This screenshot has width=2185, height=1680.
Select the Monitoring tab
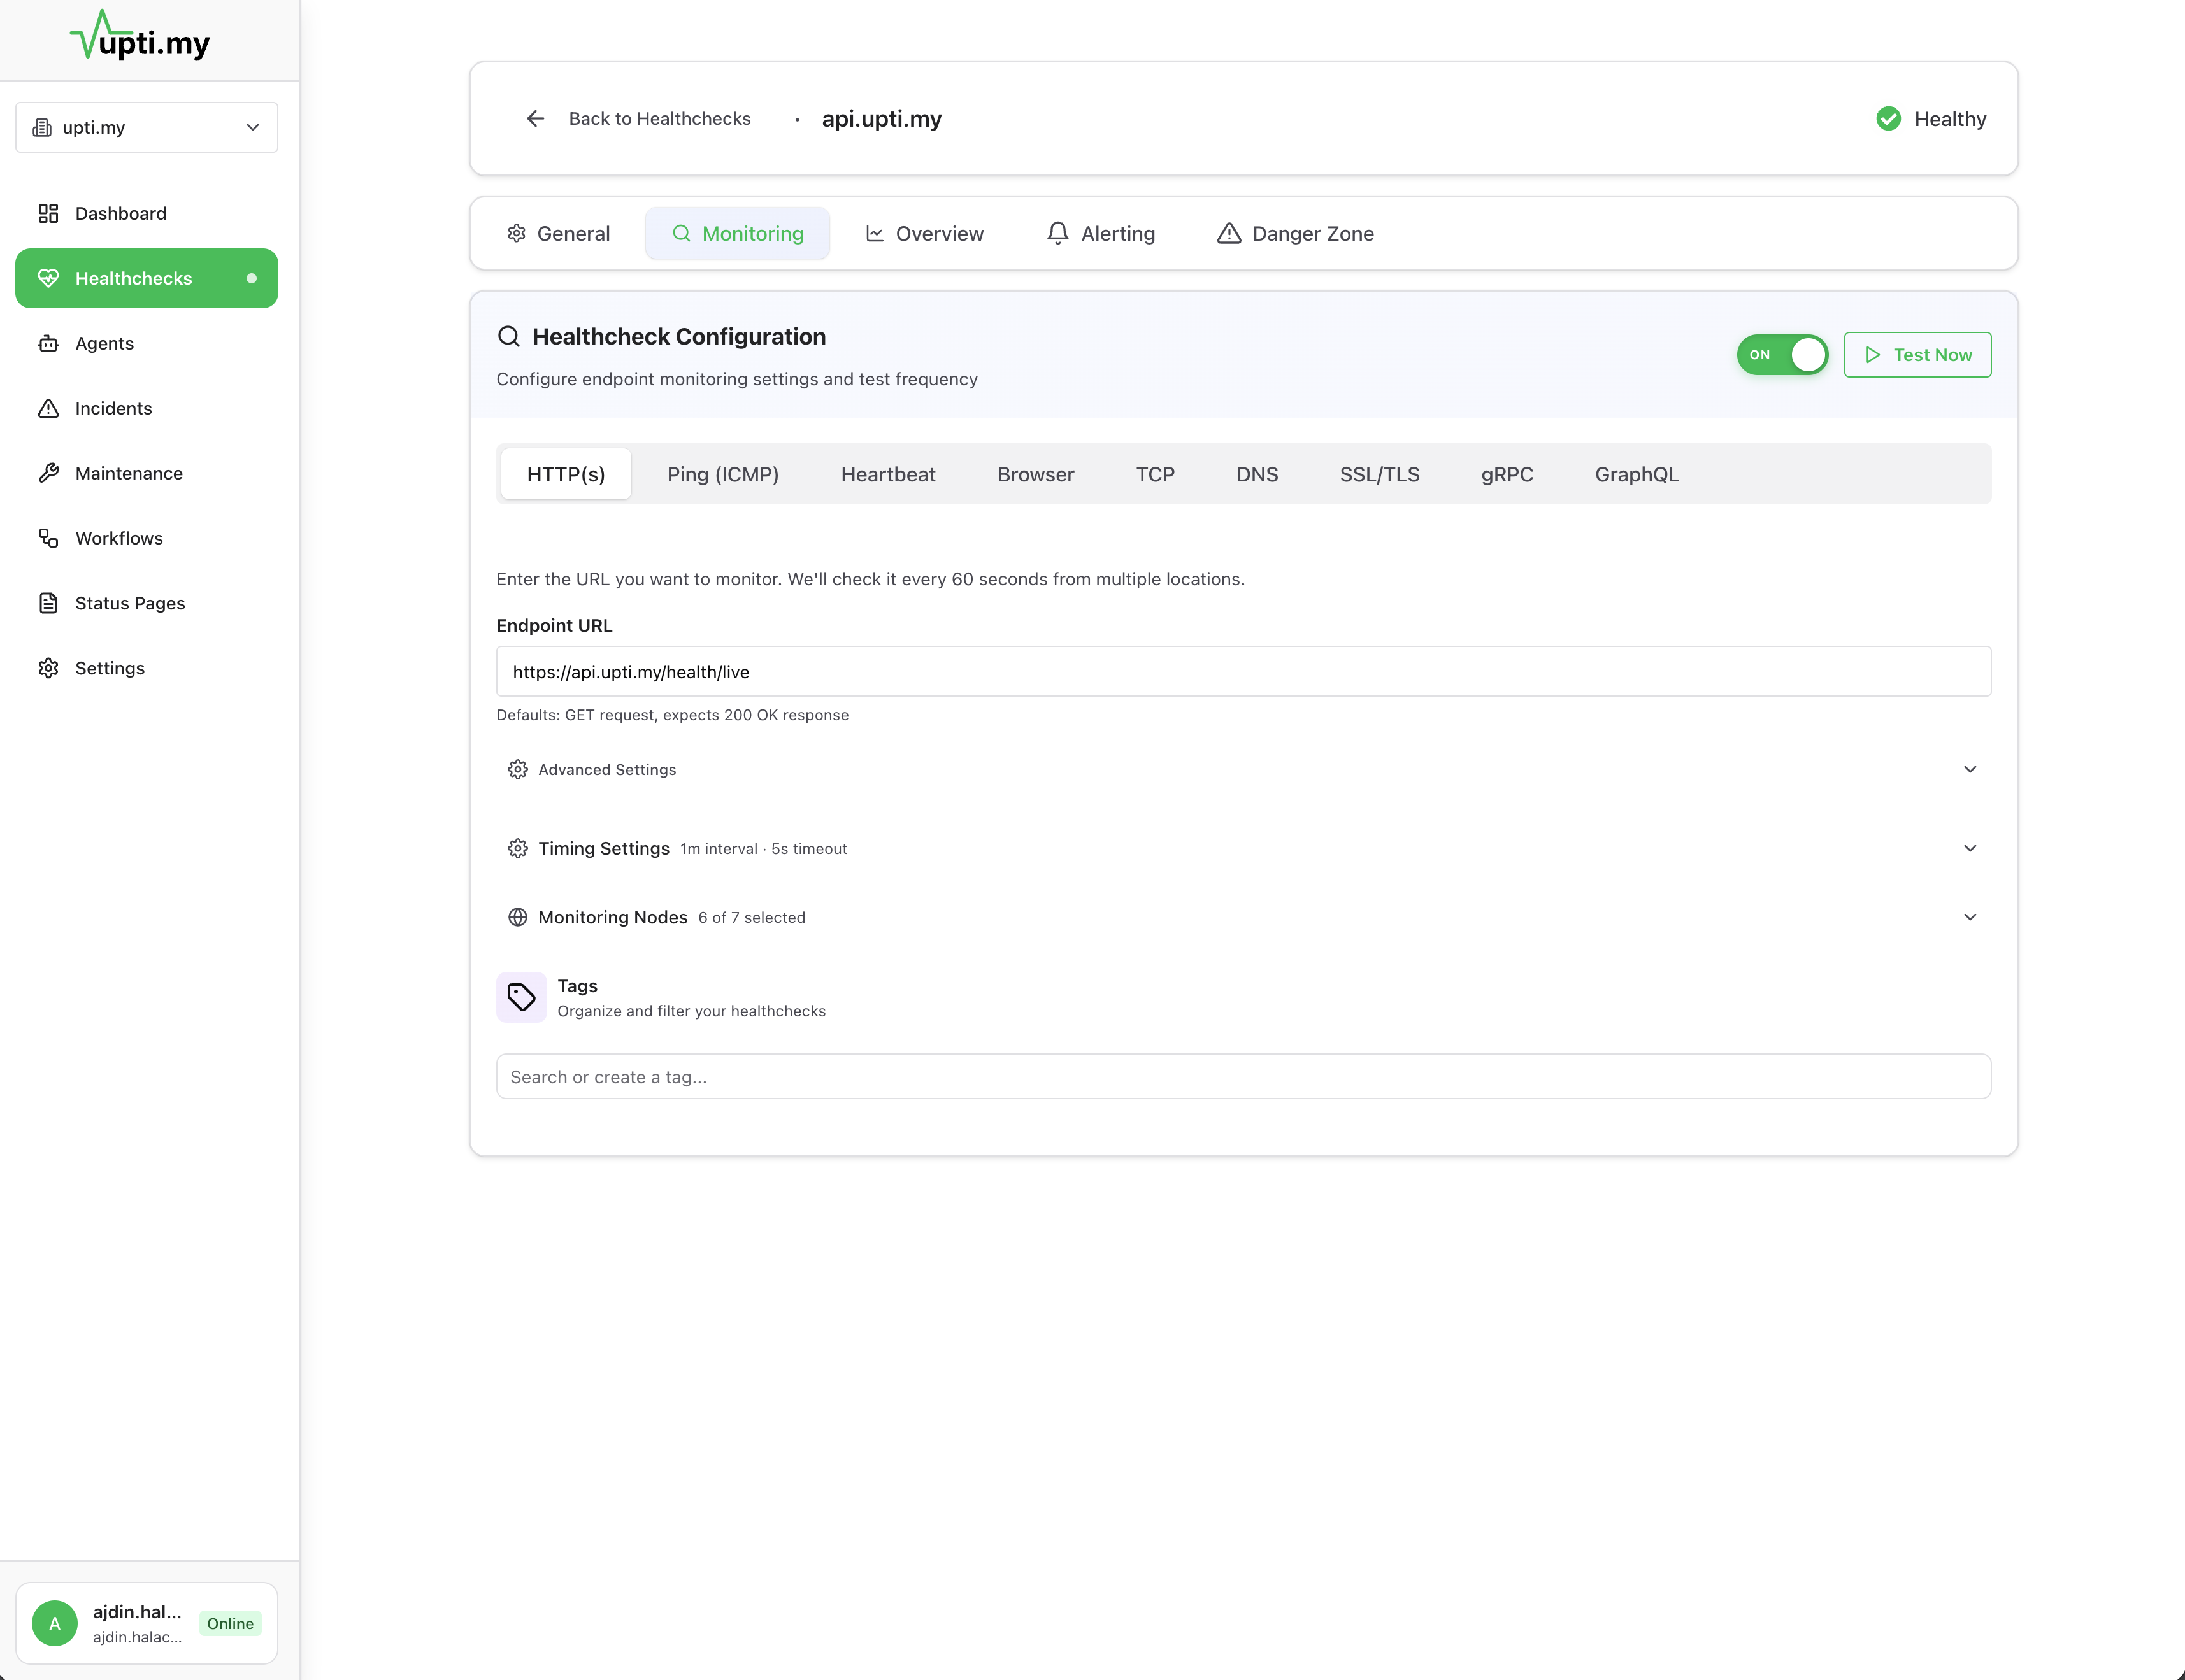click(737, 233)
